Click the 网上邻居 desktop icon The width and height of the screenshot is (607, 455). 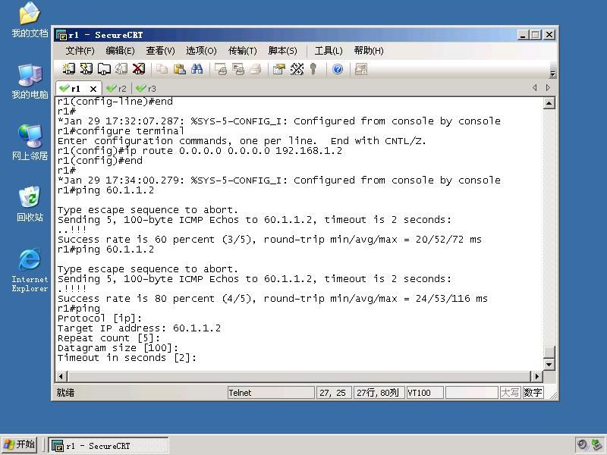[30, 143]
